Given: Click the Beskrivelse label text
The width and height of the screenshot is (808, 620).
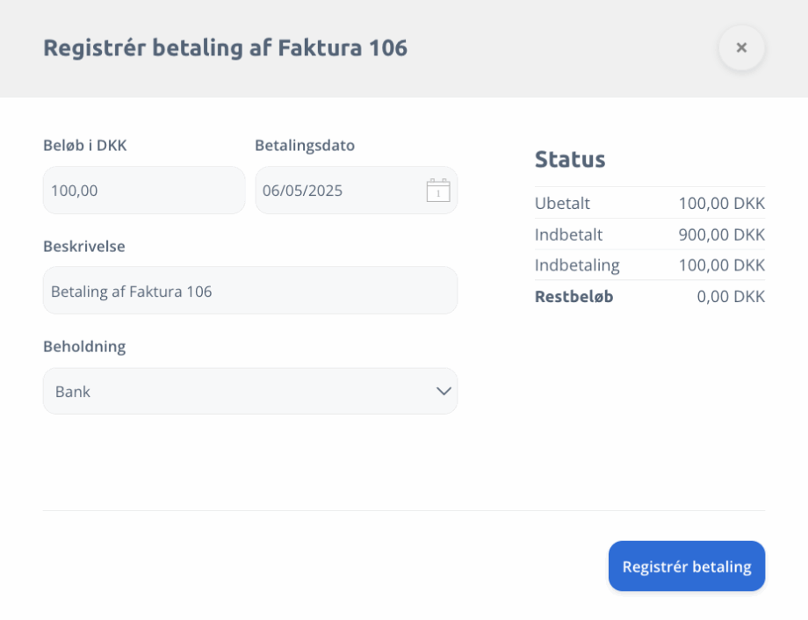Looking at the screenshot, I should coord(84,247).
